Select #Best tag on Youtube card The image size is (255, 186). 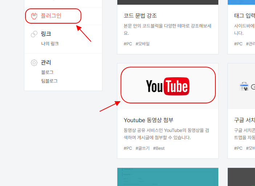159,148
